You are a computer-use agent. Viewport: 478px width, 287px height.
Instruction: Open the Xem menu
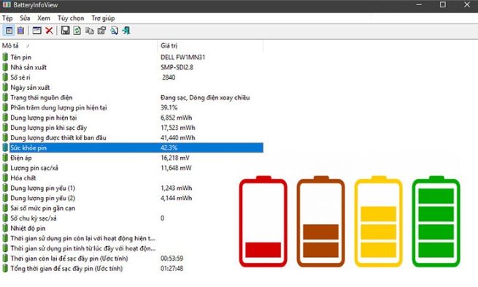point(44,18)
